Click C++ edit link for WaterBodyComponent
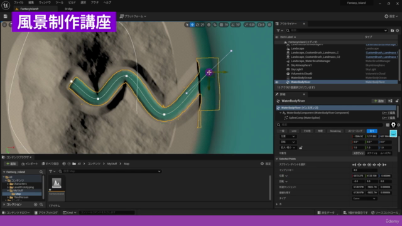This screenshot has width=402, height=226. pyautogui.click(x=388, y=113)
